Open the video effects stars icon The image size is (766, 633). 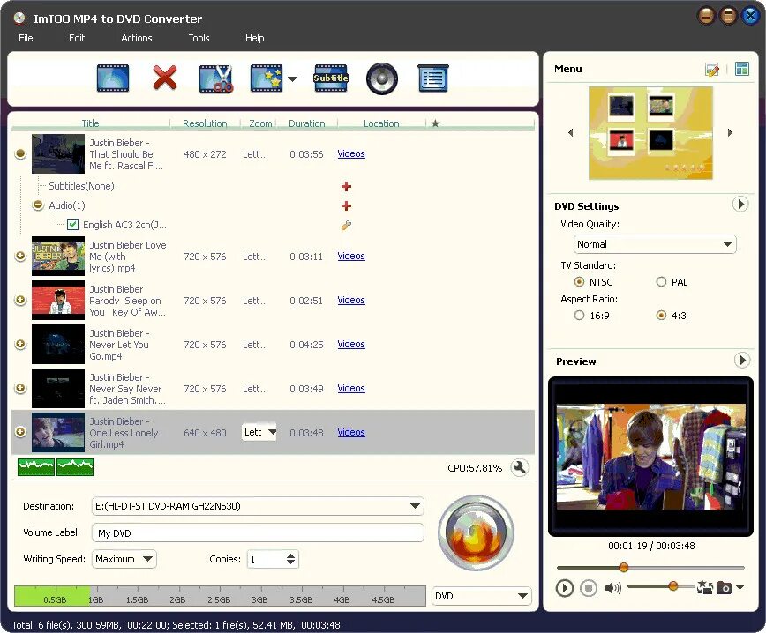[267, 78]
